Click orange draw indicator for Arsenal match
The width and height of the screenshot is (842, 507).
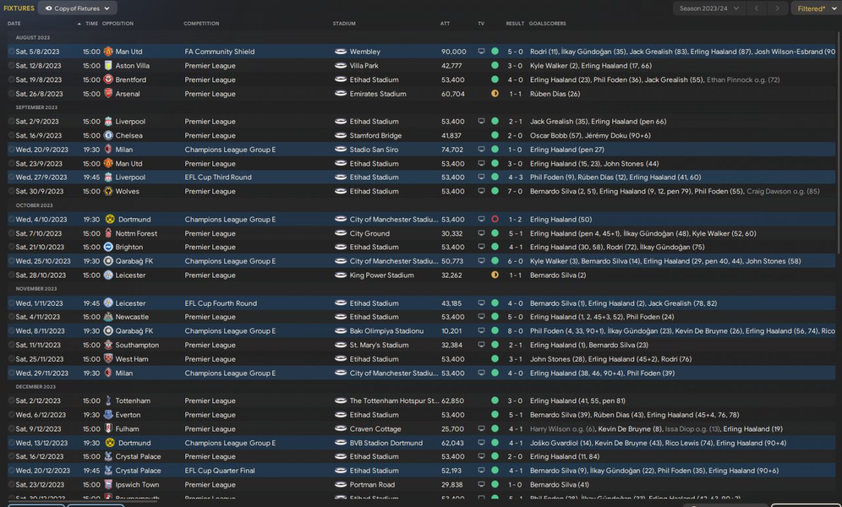pos(495,94)
